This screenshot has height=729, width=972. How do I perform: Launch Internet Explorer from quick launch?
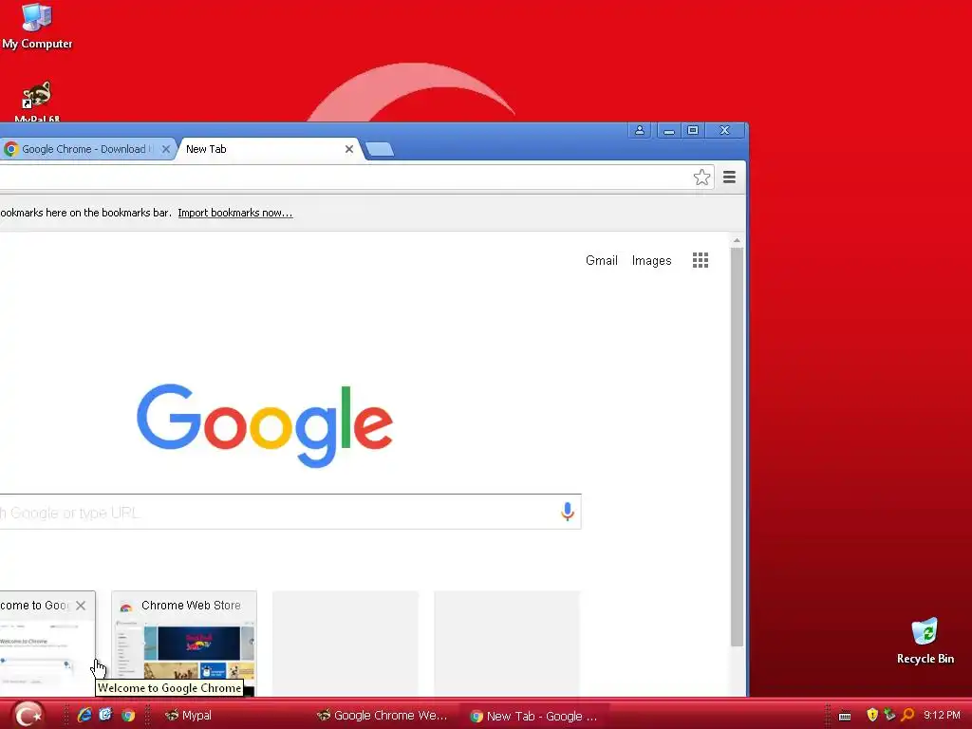click(x=84, y=716)
